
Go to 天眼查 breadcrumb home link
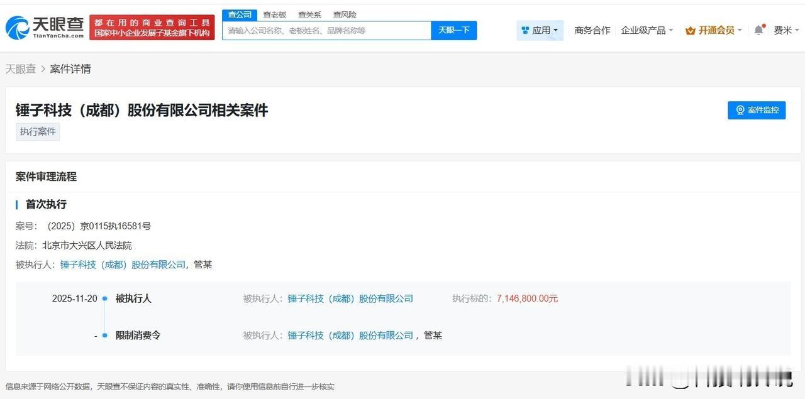[21, 69]
